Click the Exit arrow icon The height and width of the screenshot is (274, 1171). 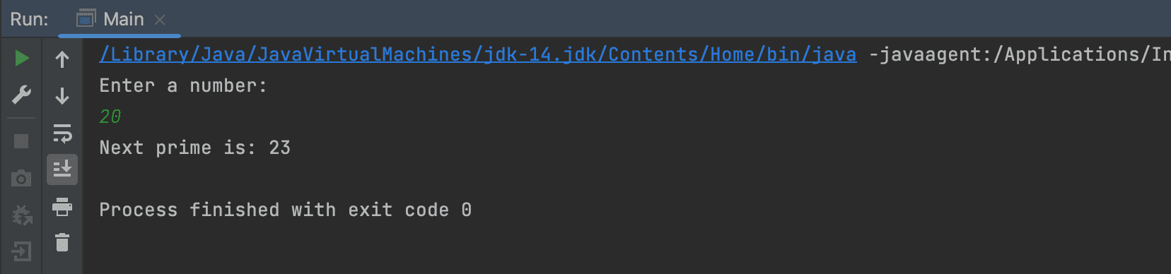(21, 251)
